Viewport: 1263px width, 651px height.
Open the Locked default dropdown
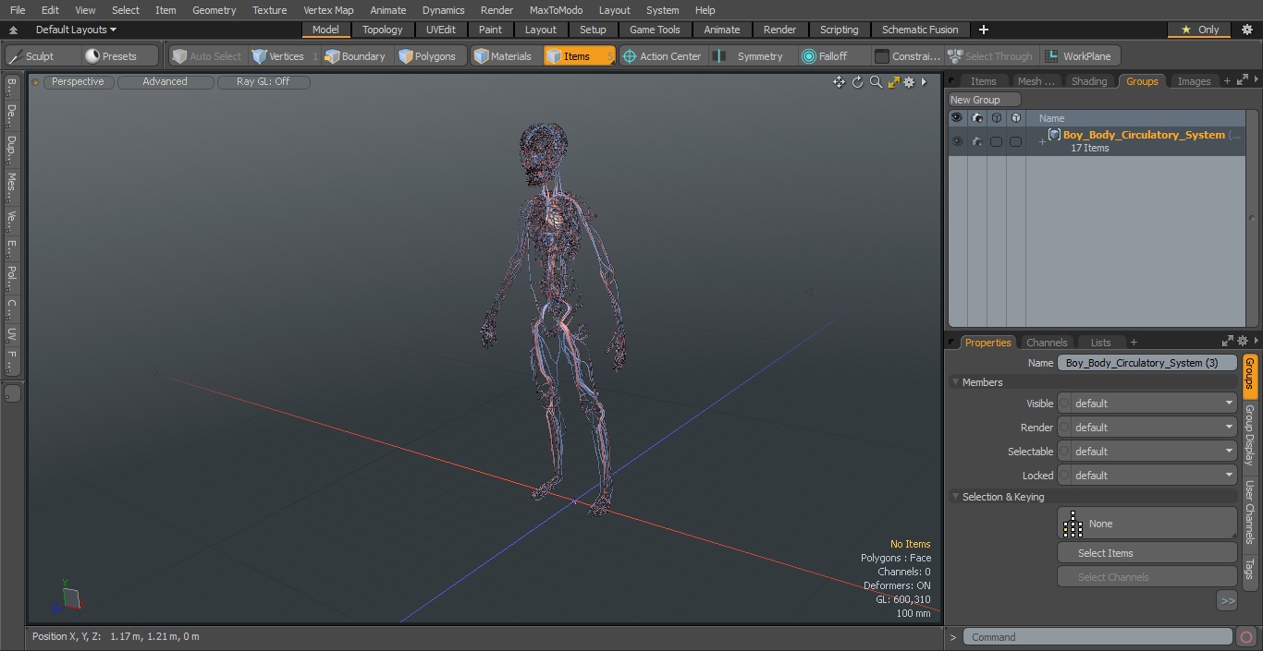click(1147, 476)
